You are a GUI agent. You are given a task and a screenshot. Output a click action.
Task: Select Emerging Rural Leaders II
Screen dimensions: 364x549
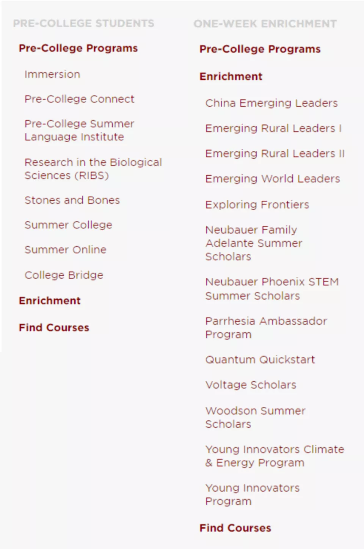click(x=275, y=154)
